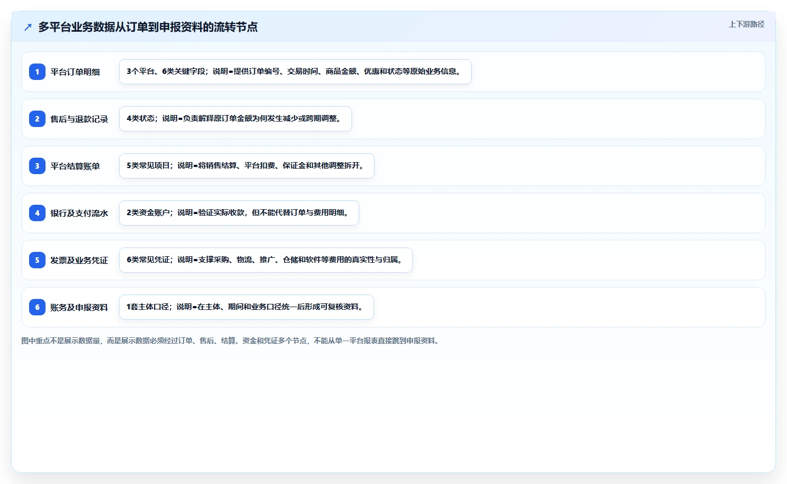Image resolution: width=787 pixels, height=484 pixels.
Task: Select the step 3 number badge
Action: click(x=37, y=166)
